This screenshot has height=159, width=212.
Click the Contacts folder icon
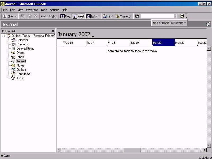[13, 44]
